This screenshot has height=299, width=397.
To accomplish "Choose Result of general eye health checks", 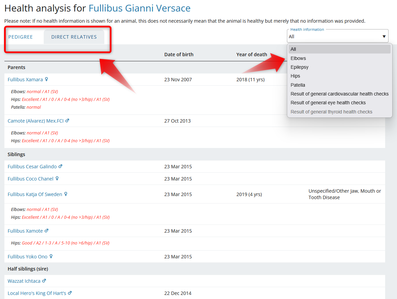I will 328,103.
